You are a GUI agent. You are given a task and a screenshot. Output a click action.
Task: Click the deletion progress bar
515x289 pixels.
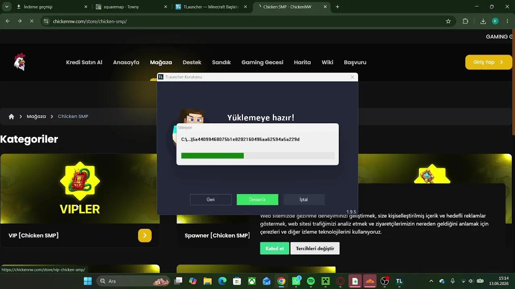(x=257, y=156)
